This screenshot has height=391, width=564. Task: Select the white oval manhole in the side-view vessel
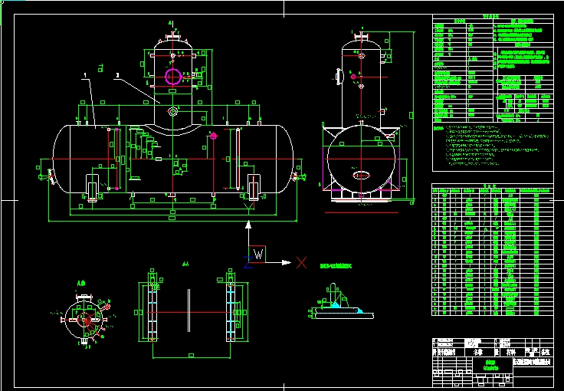click(362, 175)
